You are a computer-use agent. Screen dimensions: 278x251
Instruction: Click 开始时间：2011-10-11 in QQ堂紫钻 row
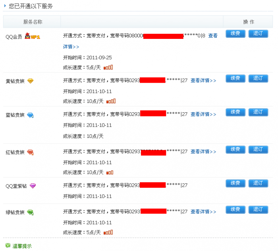[87, 197]
